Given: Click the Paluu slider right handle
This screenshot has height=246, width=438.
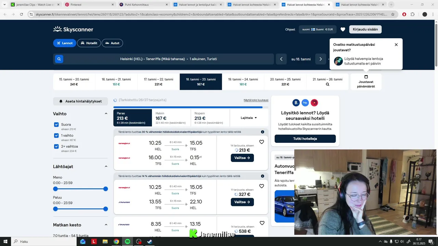Looking at the screenshot, I should click(x=105, y=209).
